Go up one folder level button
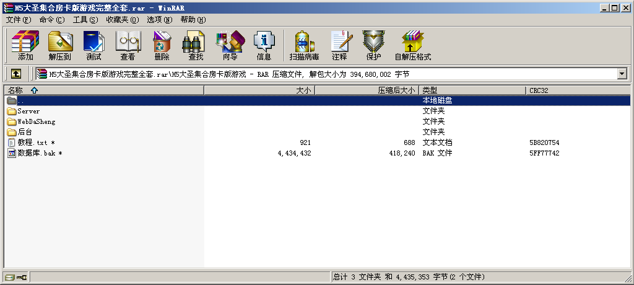Screen dimensions: 634x285 click(x=16, y=74)
